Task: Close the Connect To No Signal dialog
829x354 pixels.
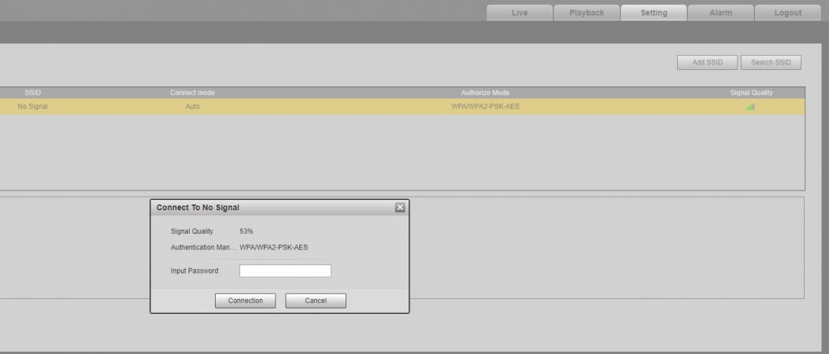Action: pos(400,208)
